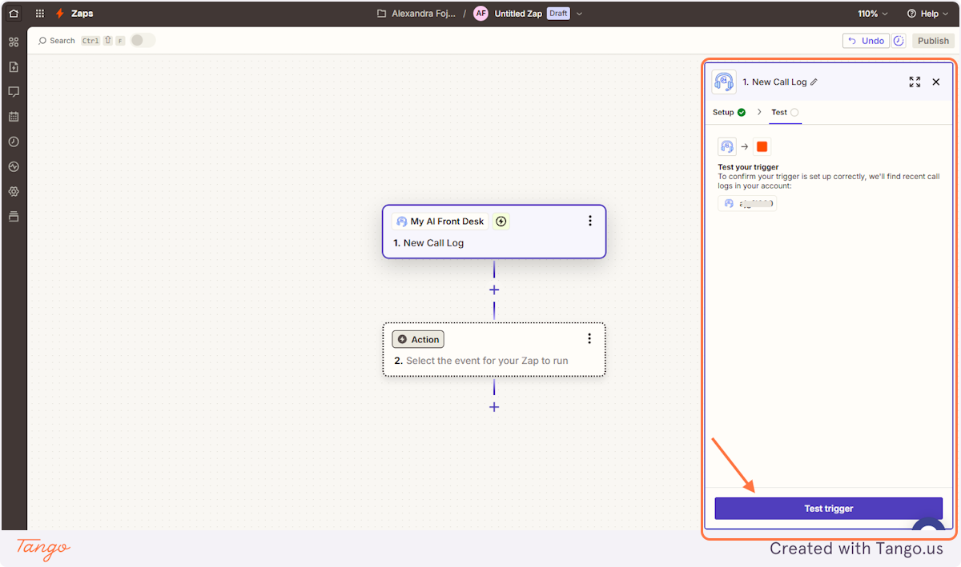961x567 pixels.
Task: Open the three-dot menu on the Action step
Action: [589, 339]
